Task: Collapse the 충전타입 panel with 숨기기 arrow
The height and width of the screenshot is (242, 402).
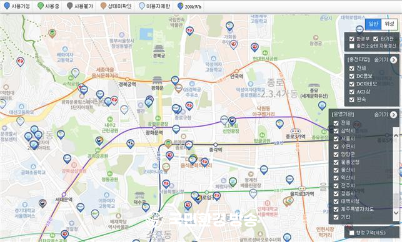Action: tap(393, 60)
